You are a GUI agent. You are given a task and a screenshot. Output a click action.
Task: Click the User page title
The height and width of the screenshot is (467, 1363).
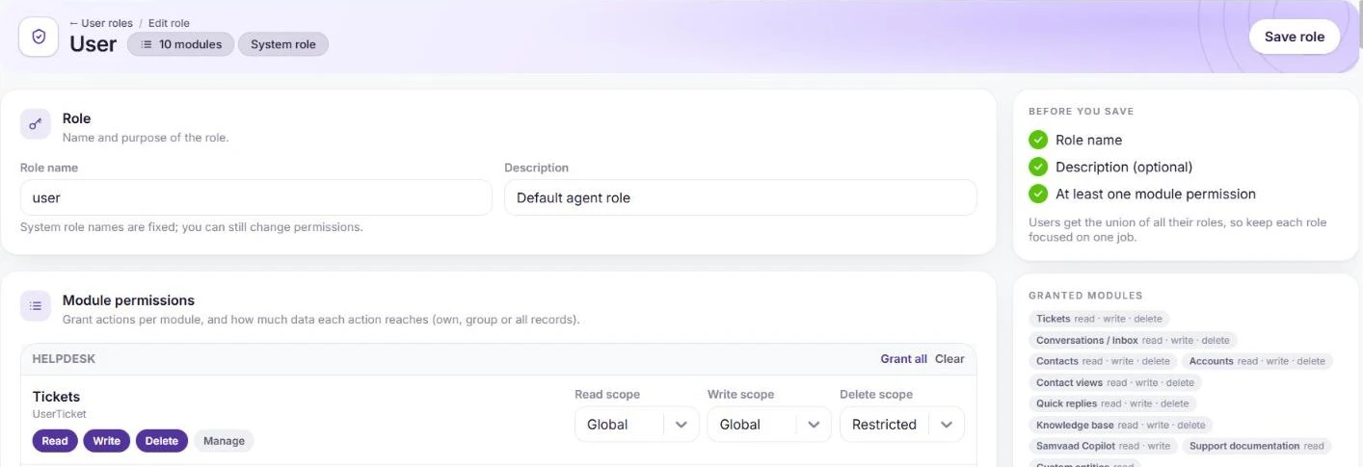click(93, 44)
